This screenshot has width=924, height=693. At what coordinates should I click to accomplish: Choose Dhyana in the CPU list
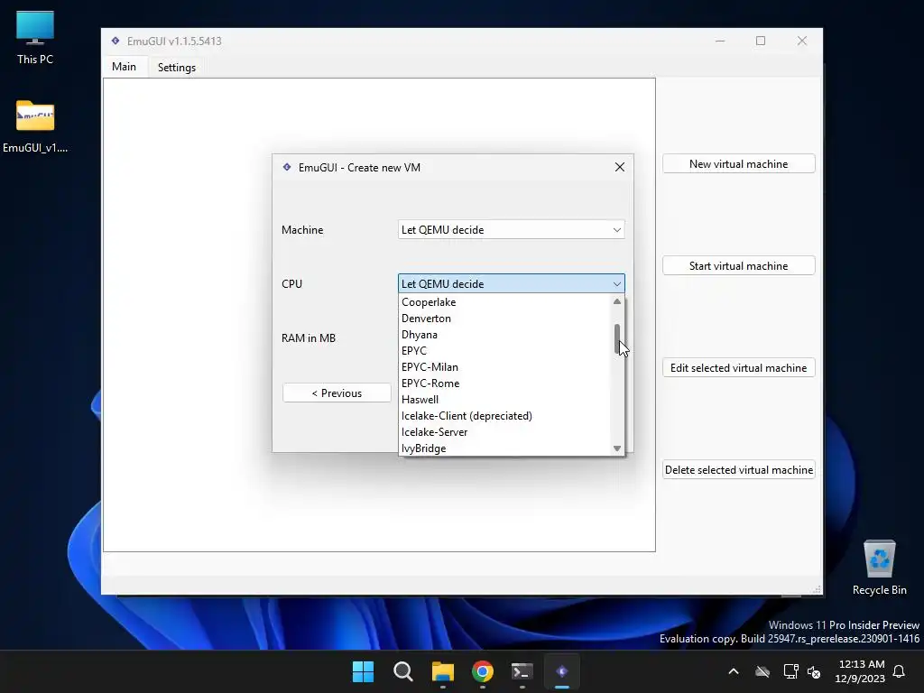(x=505, y=335)
